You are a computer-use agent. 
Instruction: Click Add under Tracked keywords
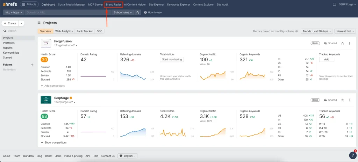pyautogui.click(x=327, y=60)
